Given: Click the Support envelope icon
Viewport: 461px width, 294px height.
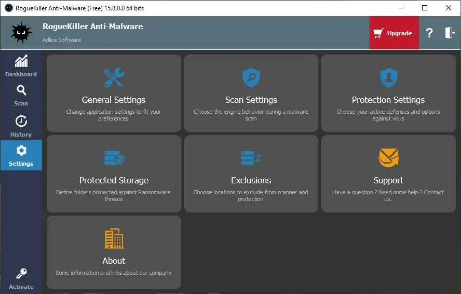Looking at the screenshot, I should pyautogui.click(x=388, y=158).
